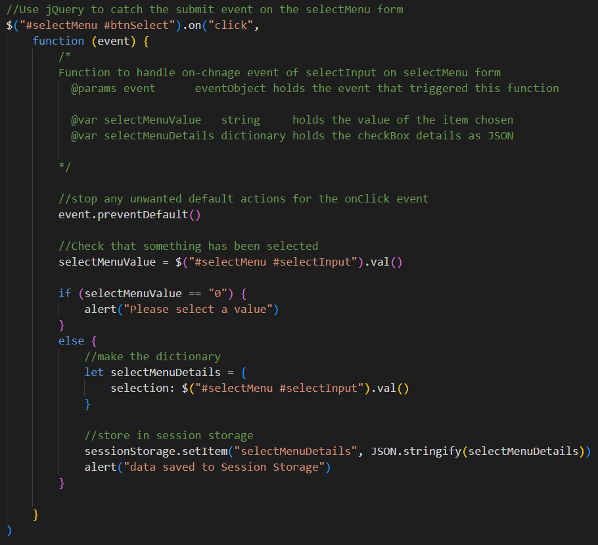Click the "event" parameter in function signature
This screenshot has height=545, width=598.
(113, 41)
